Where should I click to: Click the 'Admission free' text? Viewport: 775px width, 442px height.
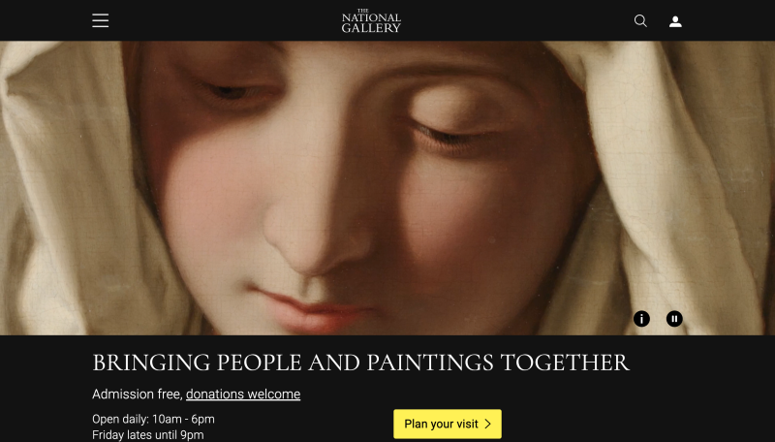pyautogui.click(x=137, y=395)
